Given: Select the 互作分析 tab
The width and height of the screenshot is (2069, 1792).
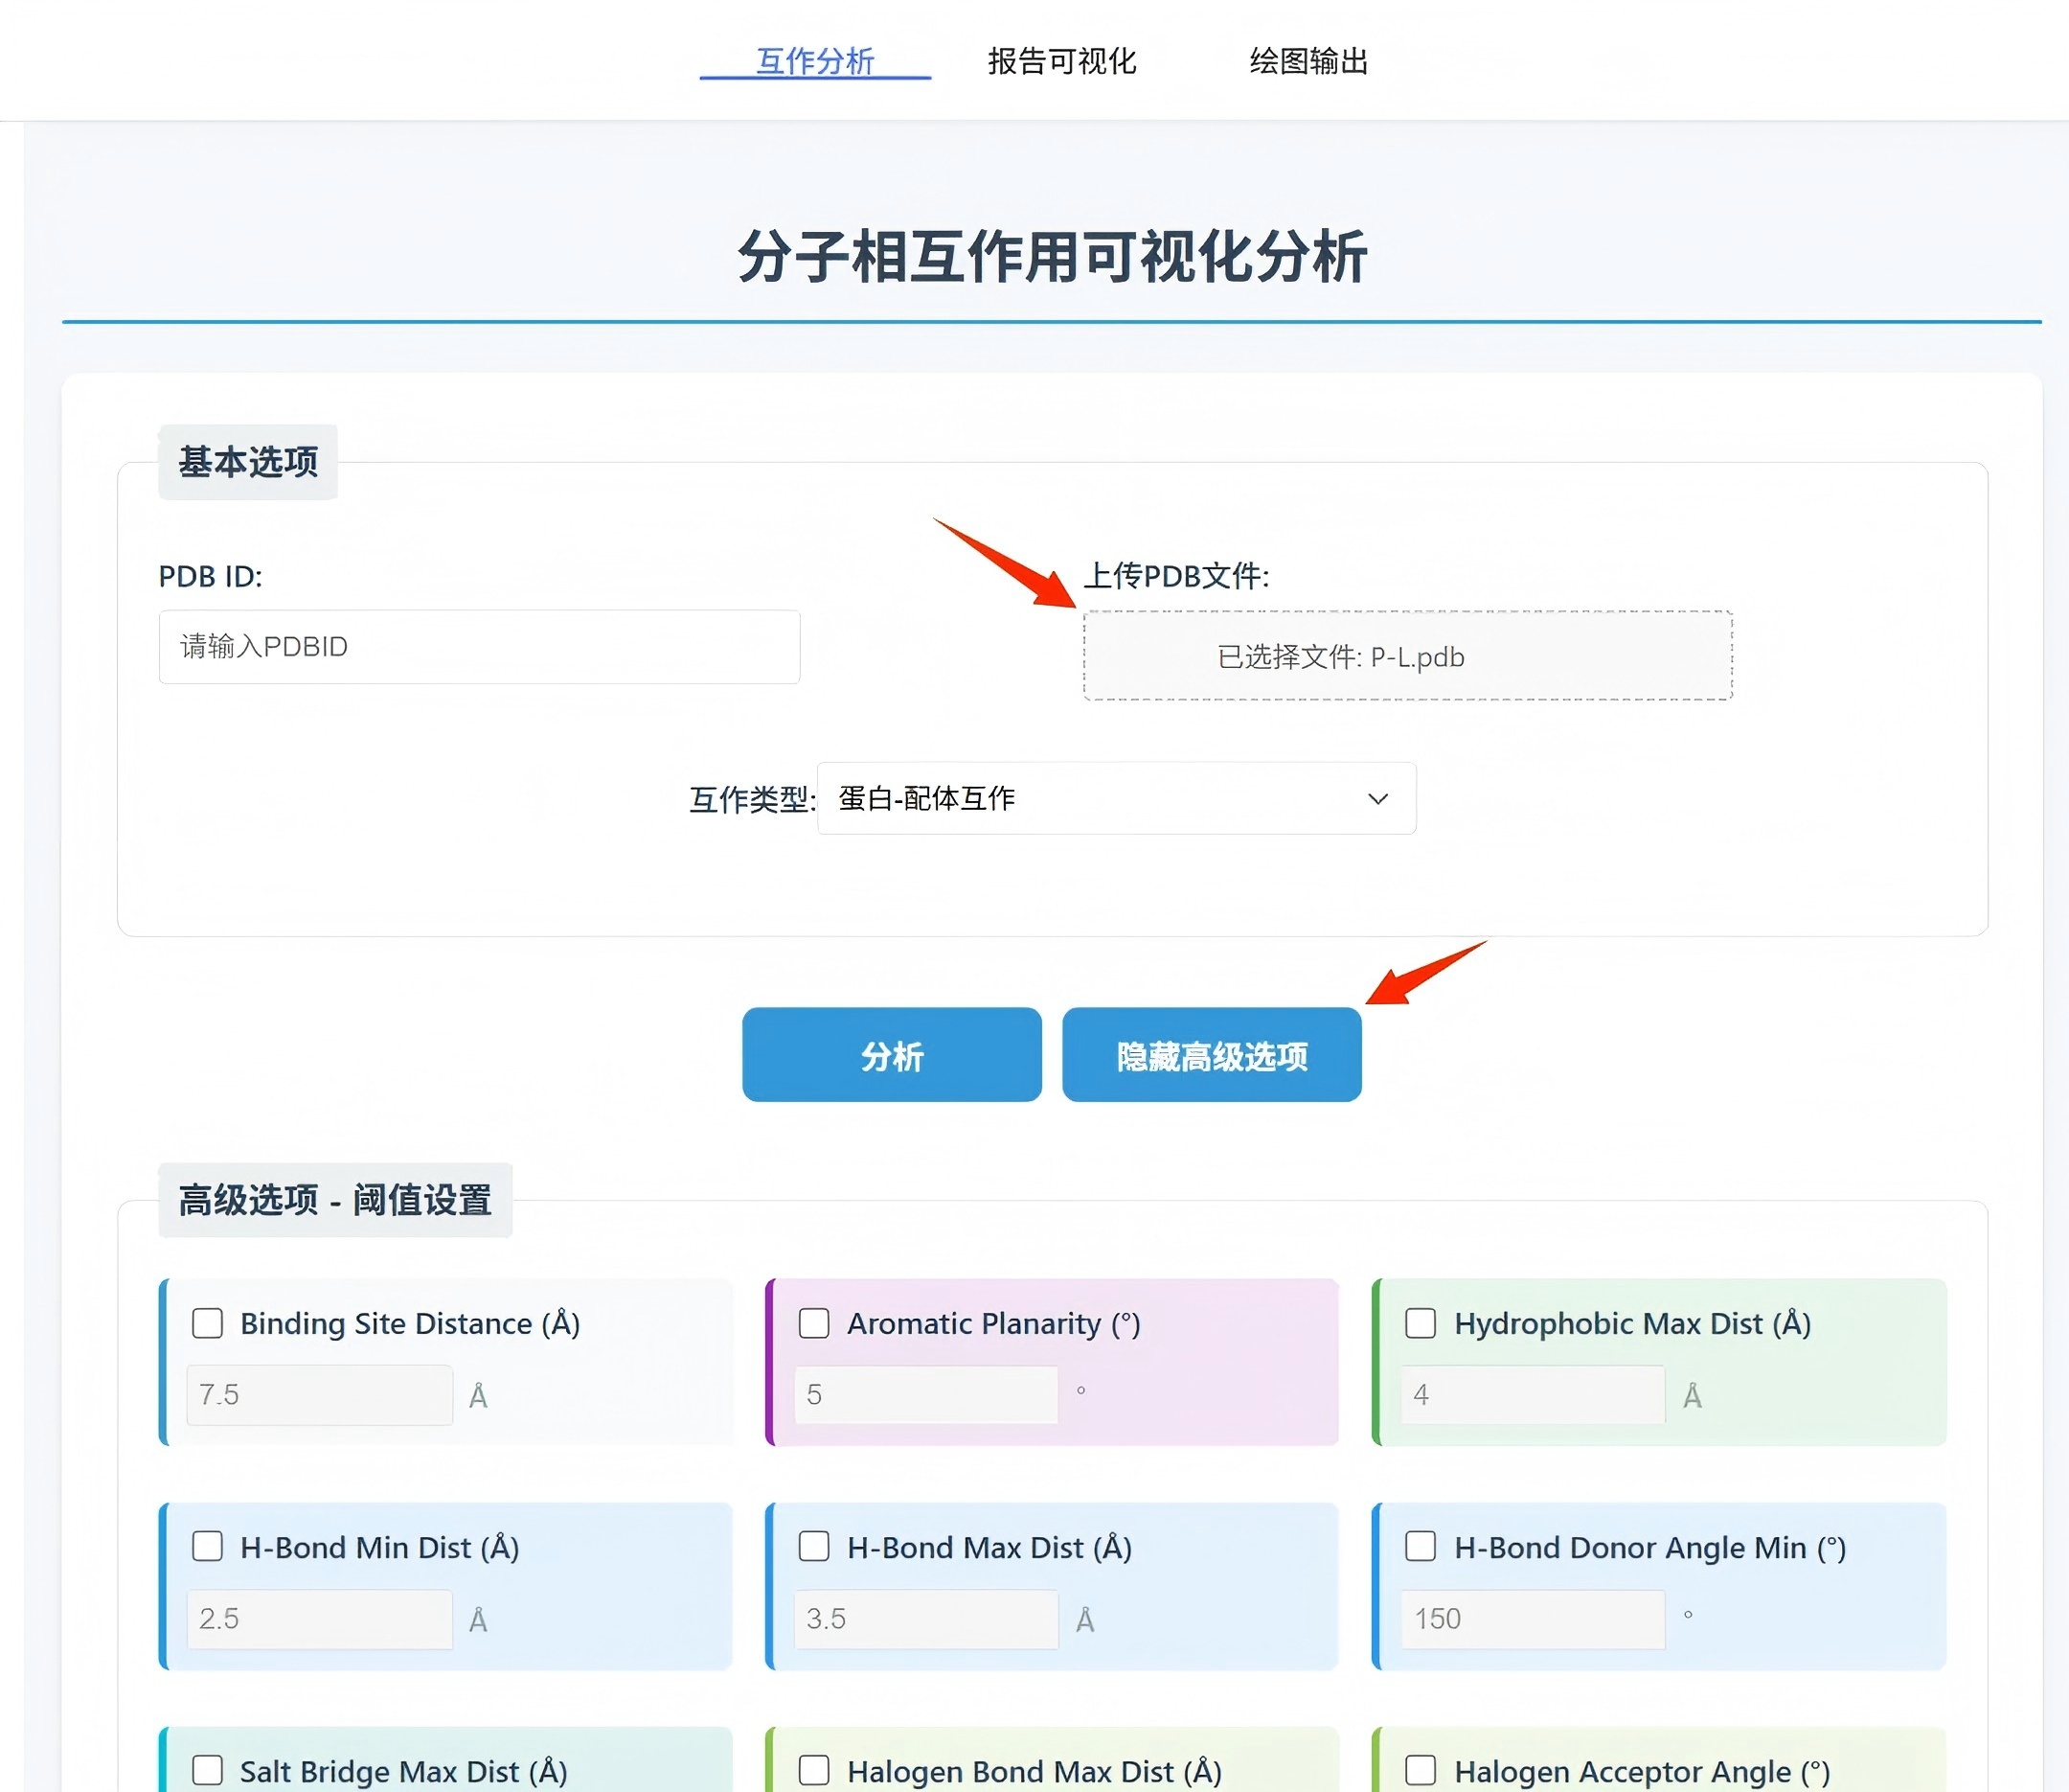Looking at the screenshot, I should pyautogui.click(x=814, y=61).
